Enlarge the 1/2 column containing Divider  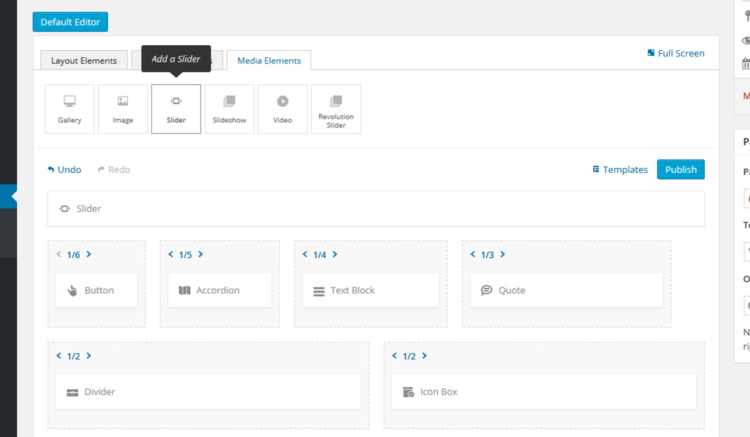[89, 355]
